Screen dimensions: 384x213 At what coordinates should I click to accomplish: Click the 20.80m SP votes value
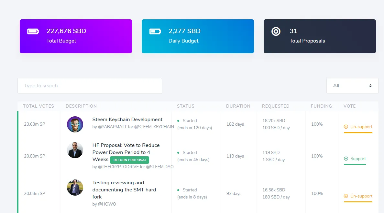[35, 156]
